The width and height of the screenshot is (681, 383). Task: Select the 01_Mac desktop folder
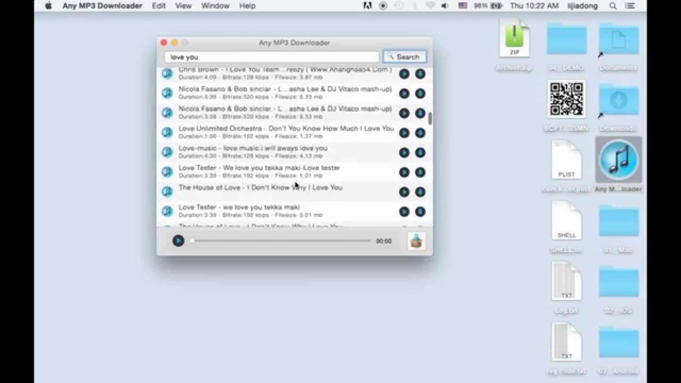[618, 228]
